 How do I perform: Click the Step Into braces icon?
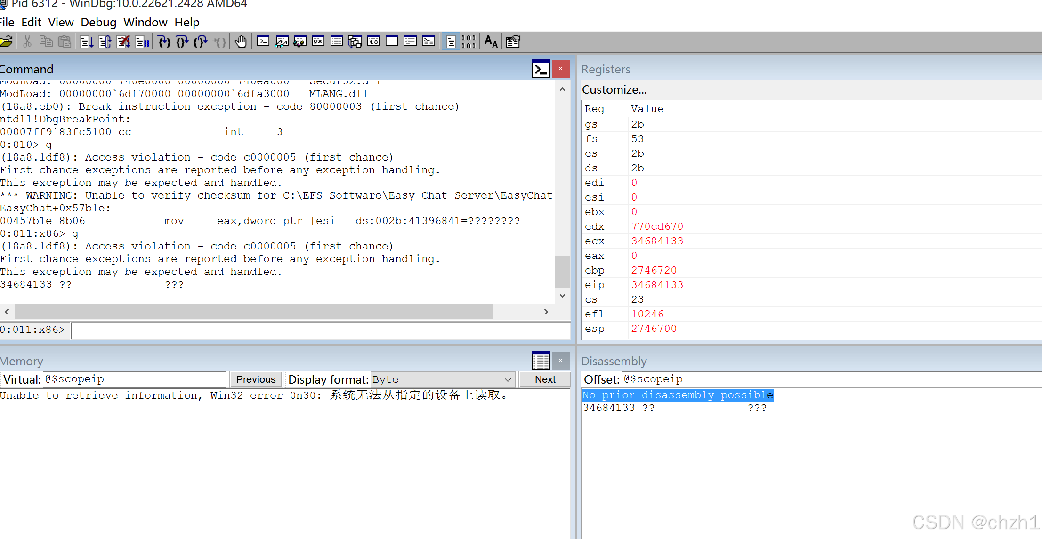(164, 42)
